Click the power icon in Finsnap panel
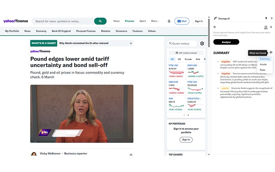Viewport: 275px width, 172px height. tap(214, 27)
